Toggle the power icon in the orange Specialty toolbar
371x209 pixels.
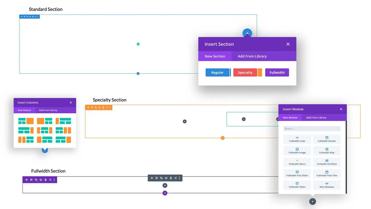pos(99,107)
